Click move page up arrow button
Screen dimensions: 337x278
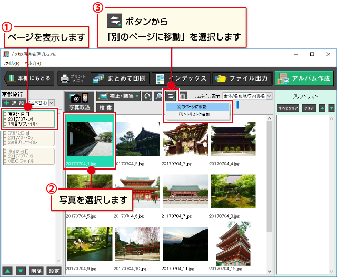click(7, 271)
